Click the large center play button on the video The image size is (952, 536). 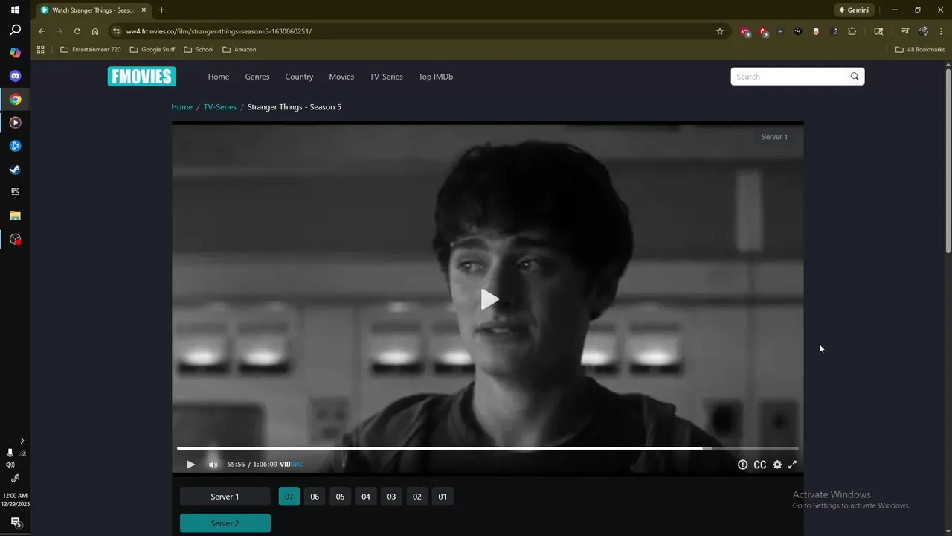point(489,299)
